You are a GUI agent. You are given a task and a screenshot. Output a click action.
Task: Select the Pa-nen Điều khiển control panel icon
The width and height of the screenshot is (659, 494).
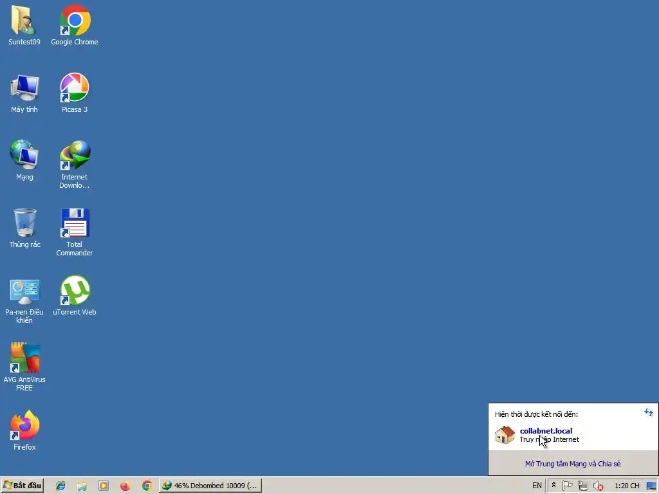tap(24, 300)
